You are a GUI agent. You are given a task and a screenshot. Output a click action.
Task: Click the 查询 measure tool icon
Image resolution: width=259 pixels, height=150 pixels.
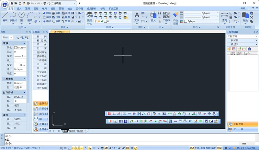tap(224, 17)
